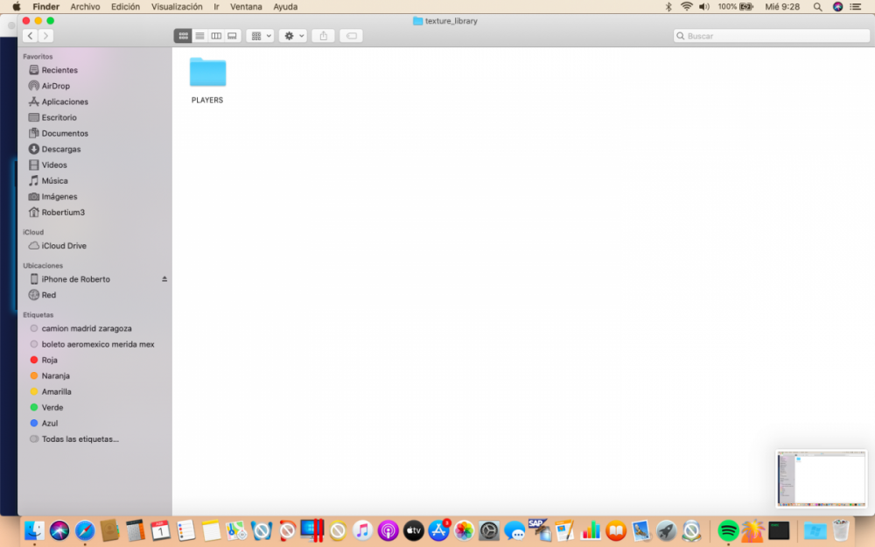Go back with the left arrow button

[x=31, y=36]
